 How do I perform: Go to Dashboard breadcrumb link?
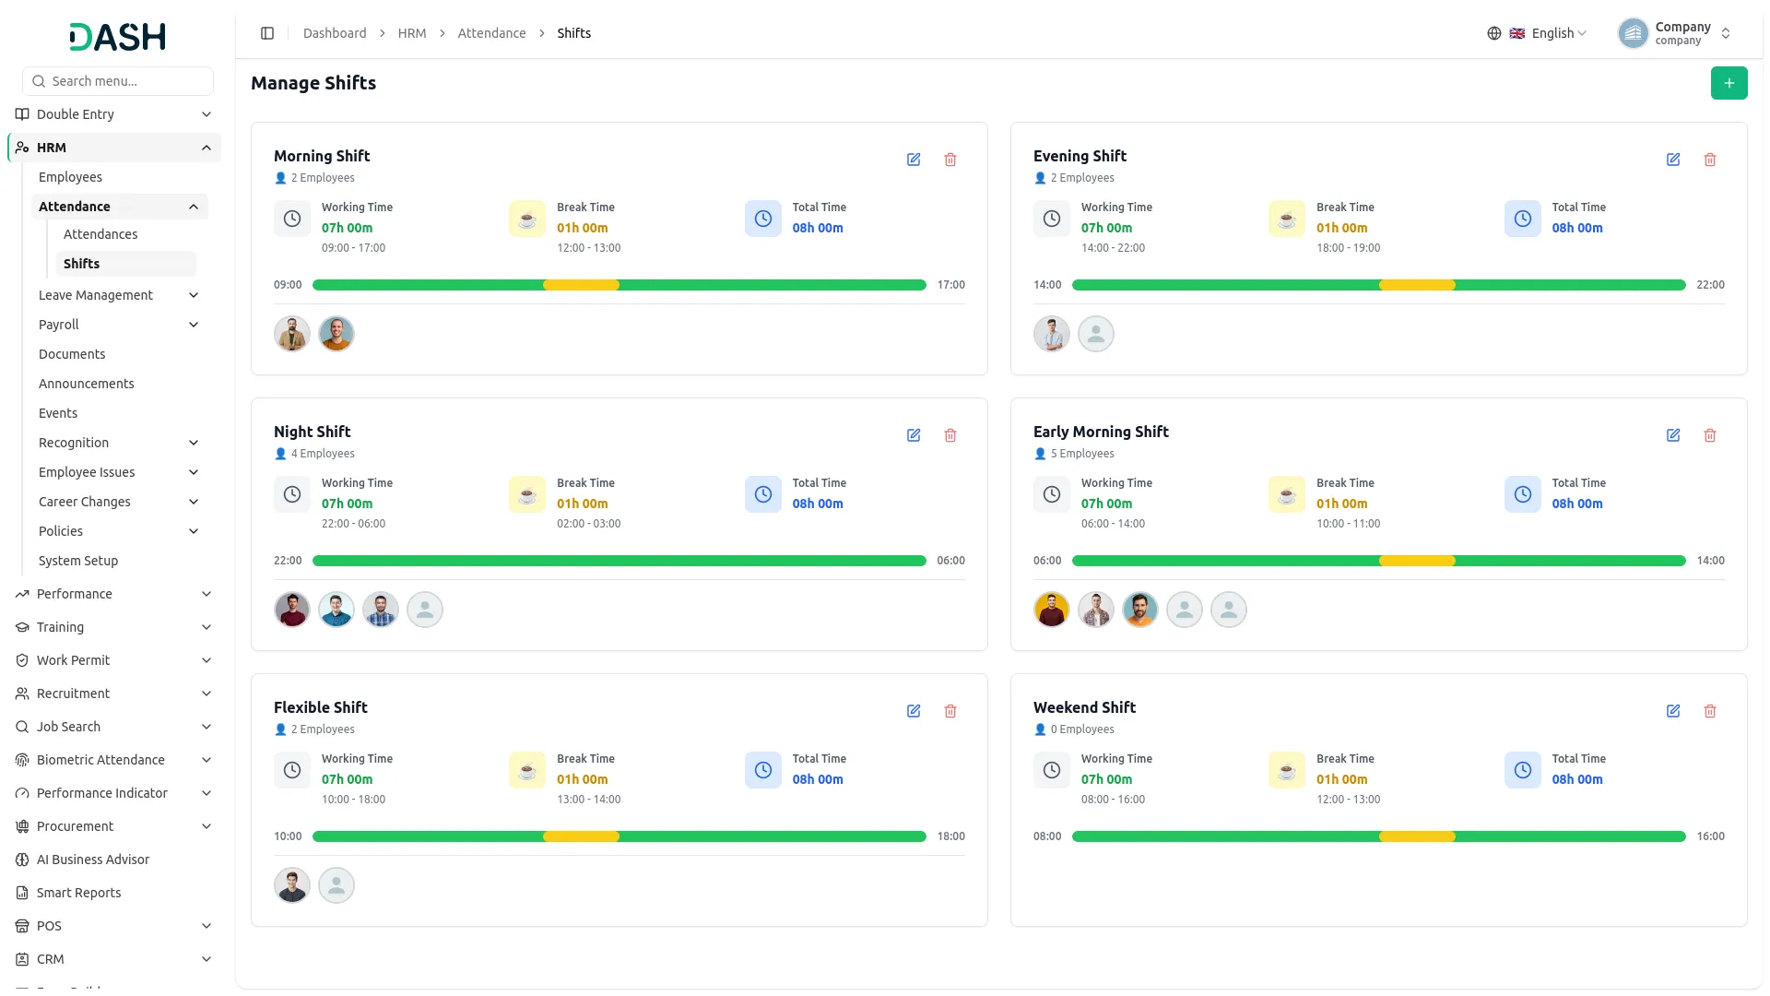coord(335,33)
